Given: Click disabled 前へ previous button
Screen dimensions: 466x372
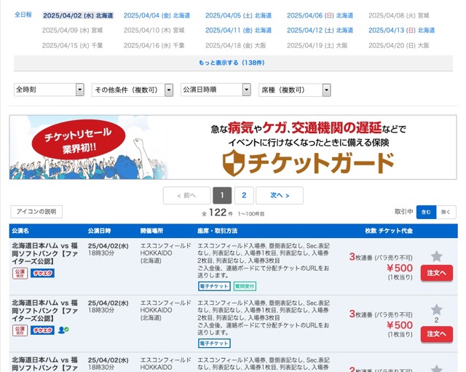Looking at the screenshot, I should coord(186,195).
